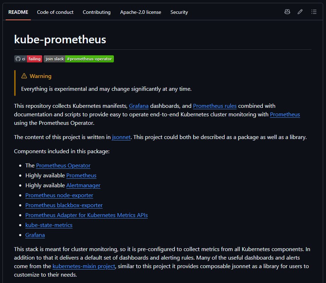The height and width of the screenshot is (283, 326).
Task: Open the Copilot icon in README header
Action: point(287,12)
